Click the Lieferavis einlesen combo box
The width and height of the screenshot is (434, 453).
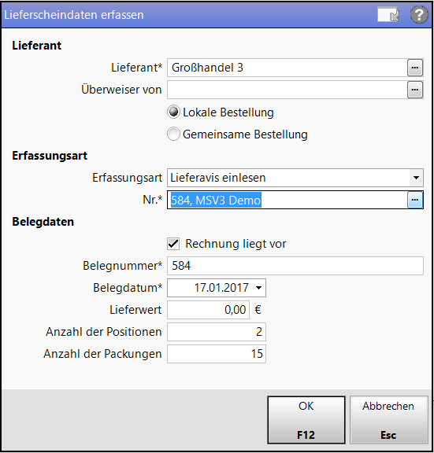[x=295, y=178]
